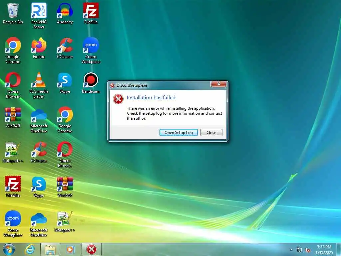
Task: Select the Audacity desktop shortcut
Action: (x=65, y=14)
